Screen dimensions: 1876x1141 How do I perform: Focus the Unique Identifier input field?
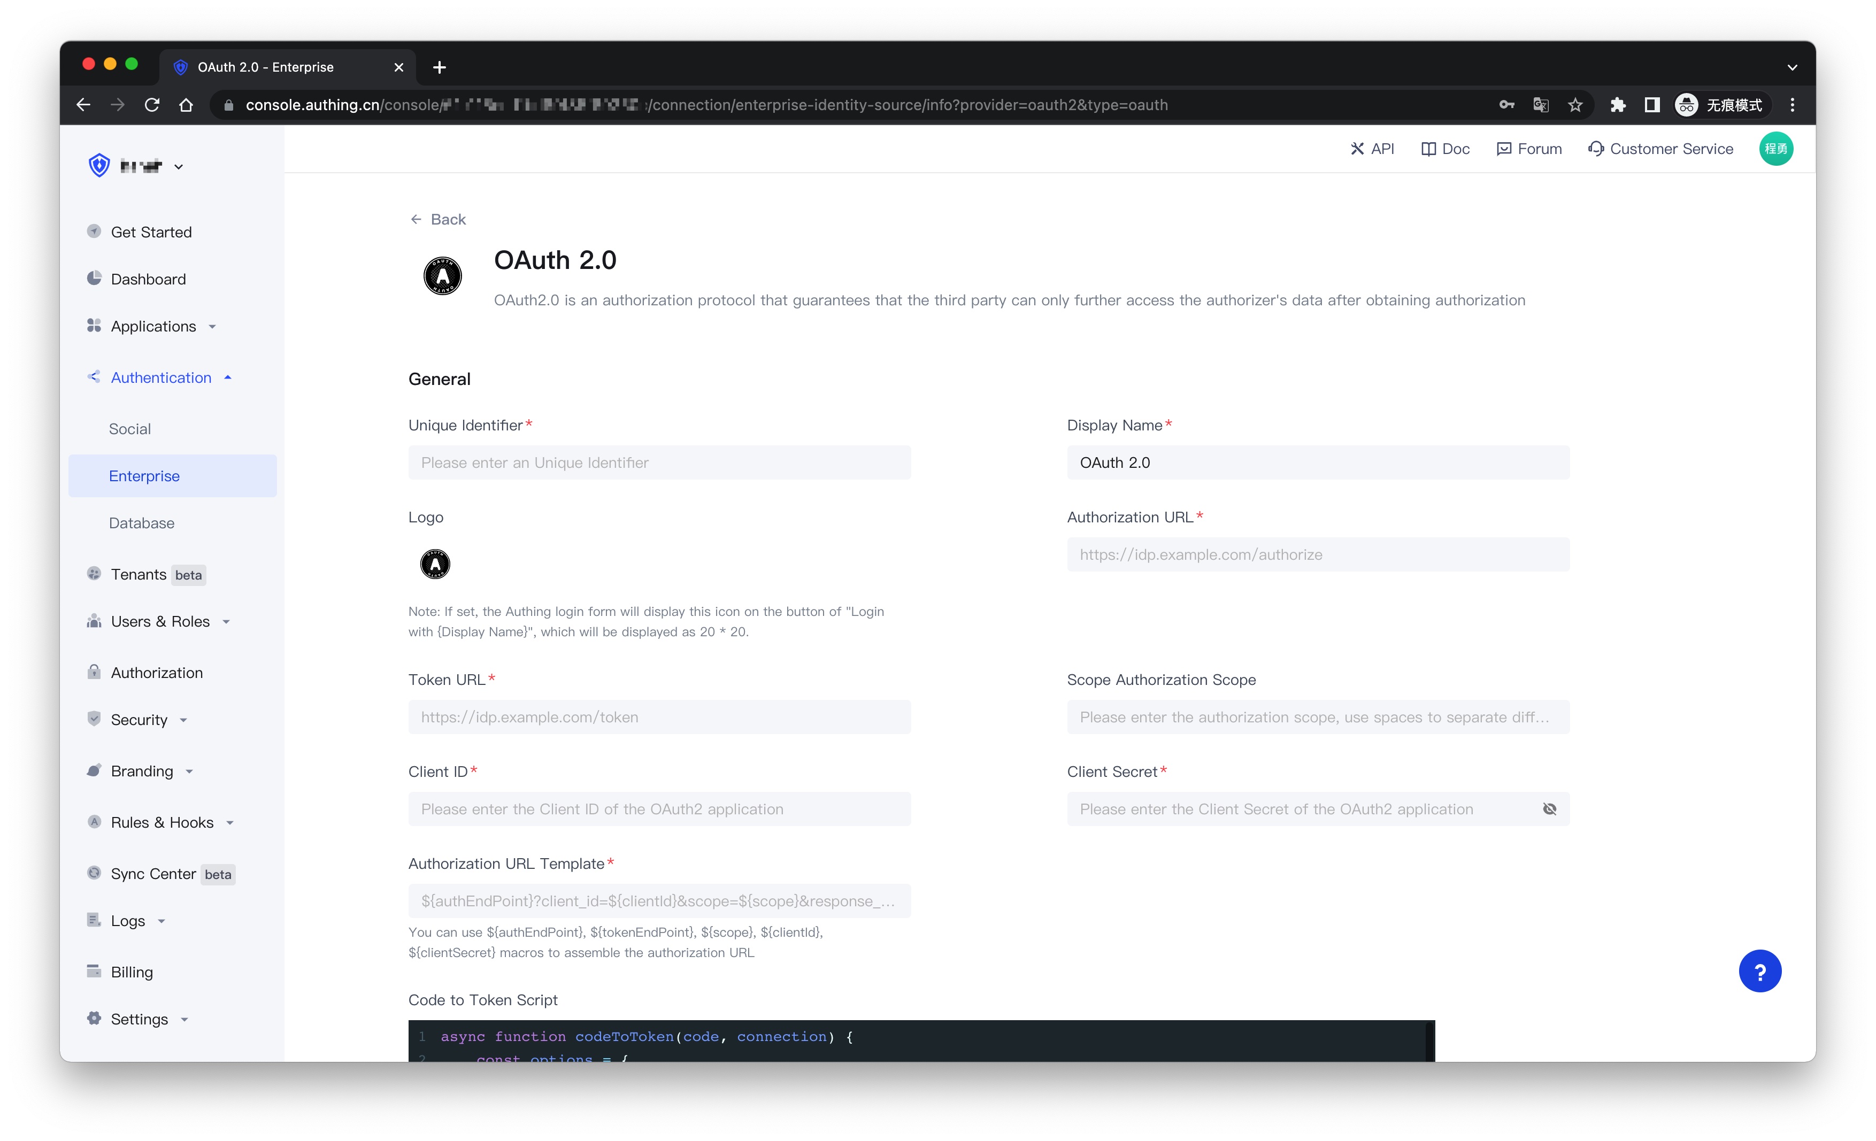(x=659, y=463)
